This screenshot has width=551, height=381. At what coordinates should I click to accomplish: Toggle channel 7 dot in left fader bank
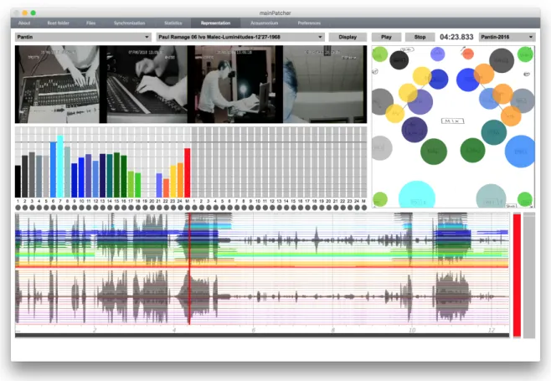tap(60, 208)
